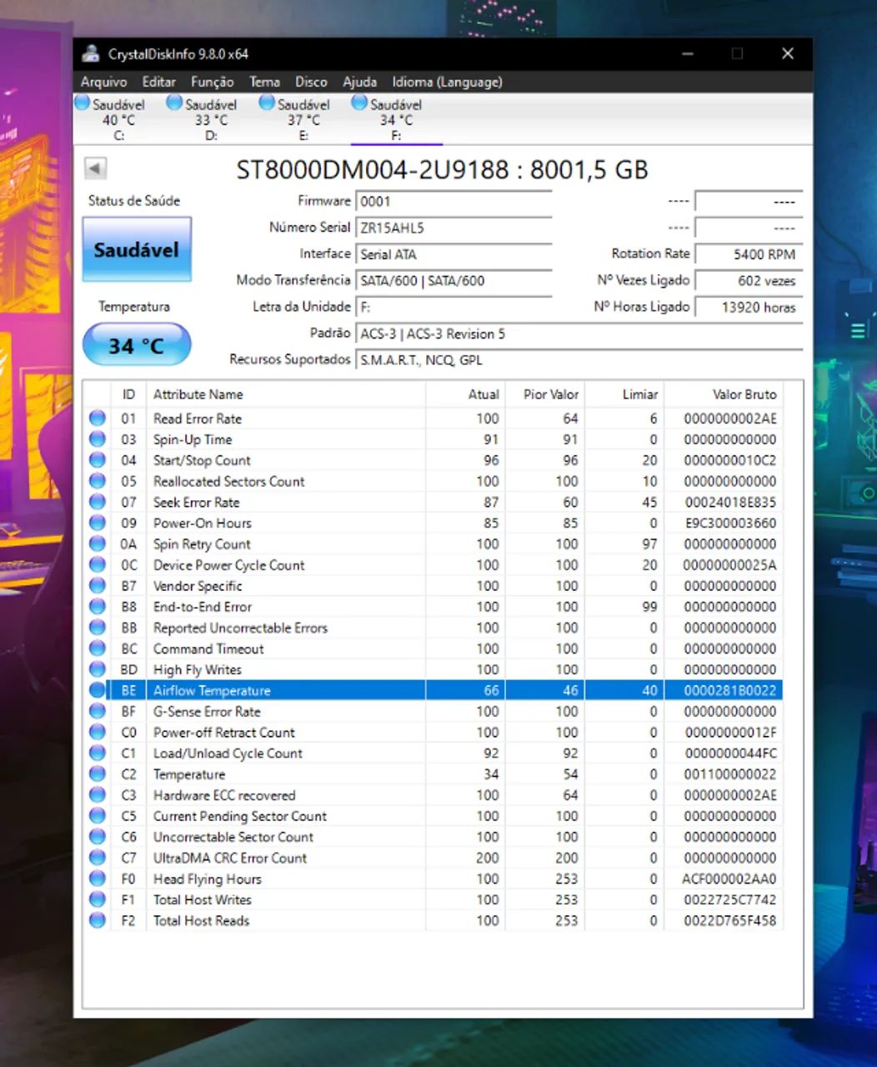
Task: Click the Rotation Rate field 5400 RPM
Action: [x=748, y=254]
